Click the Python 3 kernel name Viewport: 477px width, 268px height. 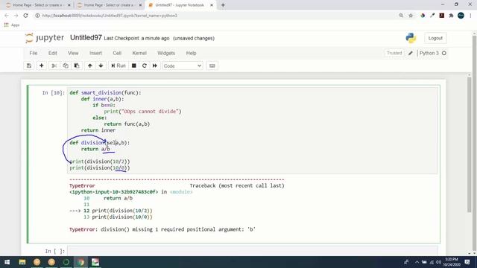pos(429,53)
